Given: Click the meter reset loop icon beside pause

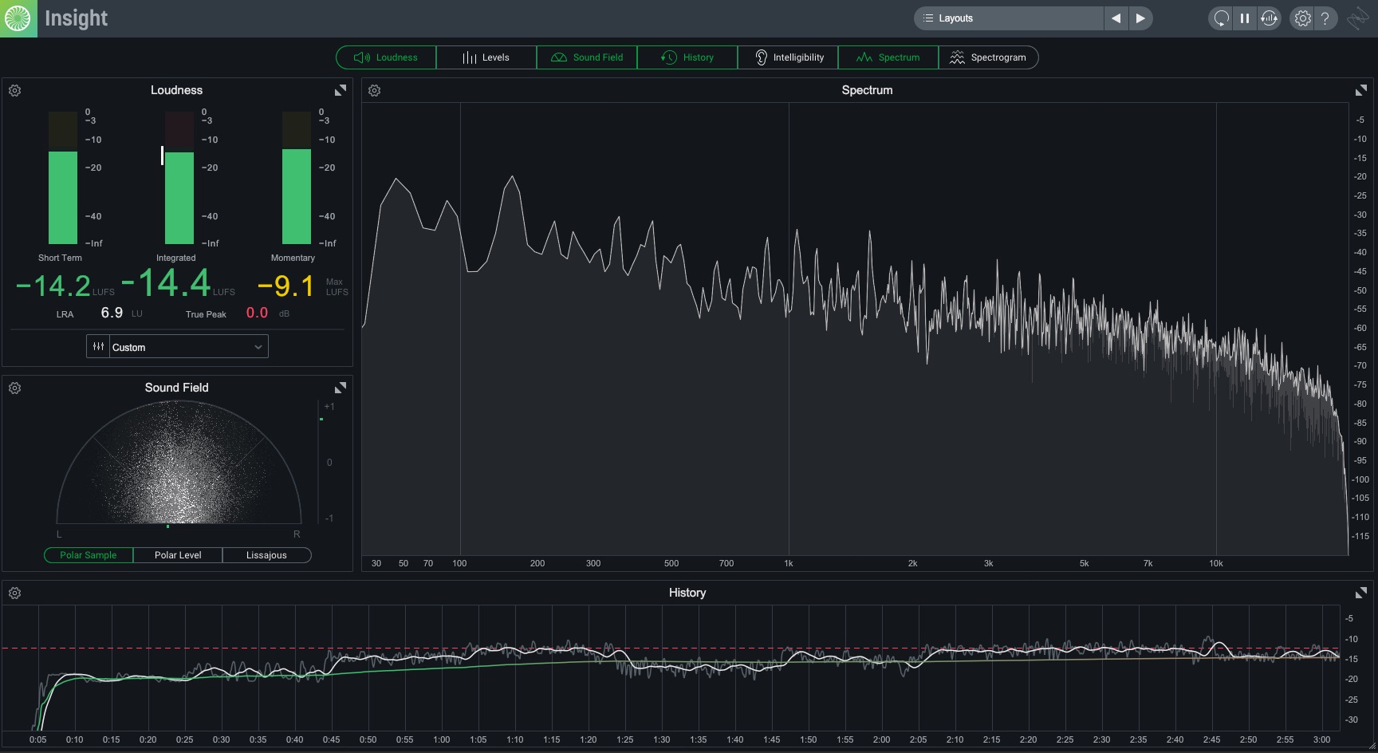Looking at the screenshot, I should point(1269,18).
